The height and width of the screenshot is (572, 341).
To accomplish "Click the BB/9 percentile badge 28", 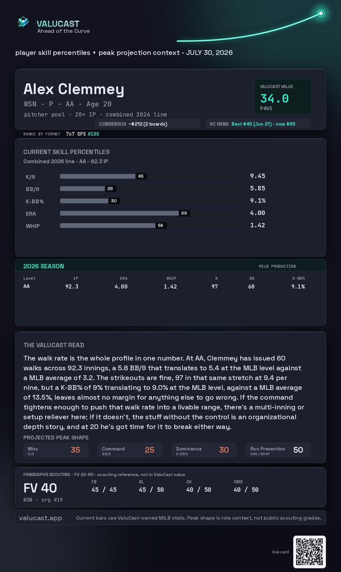I will point(110,188).
